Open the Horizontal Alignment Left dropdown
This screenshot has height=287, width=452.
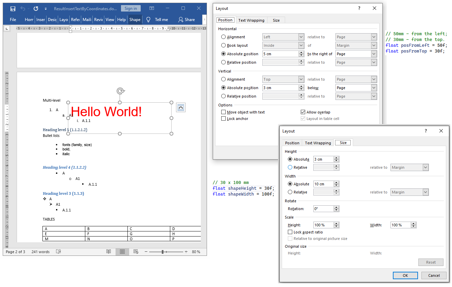click(301, 37)
